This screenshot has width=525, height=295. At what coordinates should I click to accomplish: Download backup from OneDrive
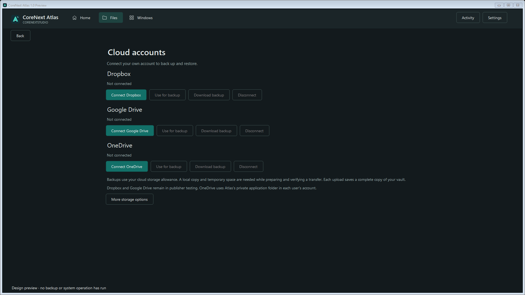pos(210,167)
